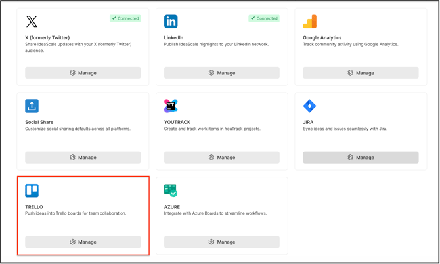Screen dimensions: 440x264
Task: Click the Connected badge on X card
Action: pyautogui.click(x=125, y=18)
